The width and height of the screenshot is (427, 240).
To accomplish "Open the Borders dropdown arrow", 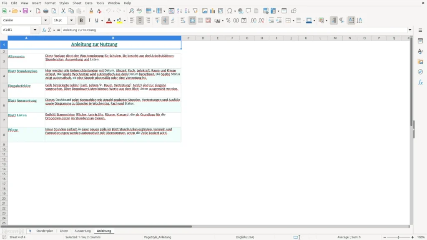I will click(x=293, y=21).
